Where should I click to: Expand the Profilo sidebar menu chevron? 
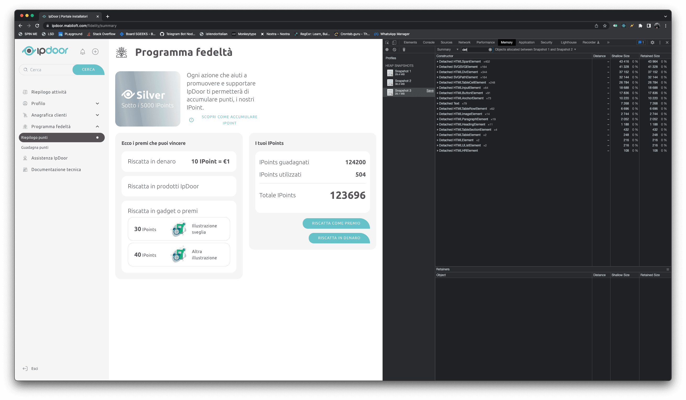click(x=97, y=103)
